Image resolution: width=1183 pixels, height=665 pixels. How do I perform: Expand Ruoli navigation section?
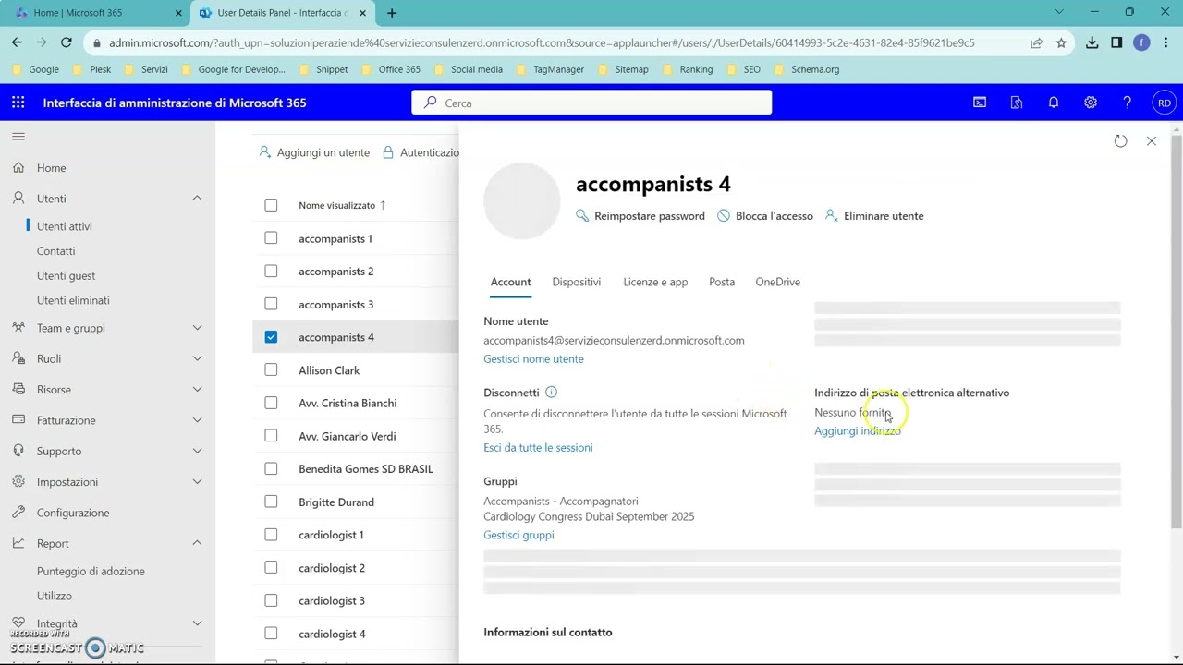197,358
